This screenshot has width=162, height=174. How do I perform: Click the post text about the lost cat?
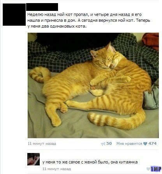click(89, 21)
